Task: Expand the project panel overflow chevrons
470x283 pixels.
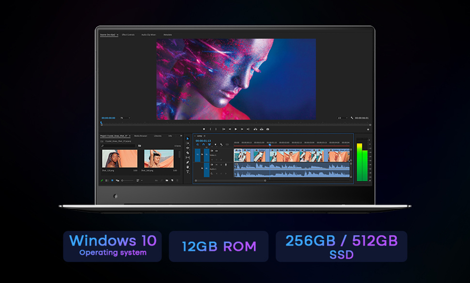Action: tap(181, 136)
